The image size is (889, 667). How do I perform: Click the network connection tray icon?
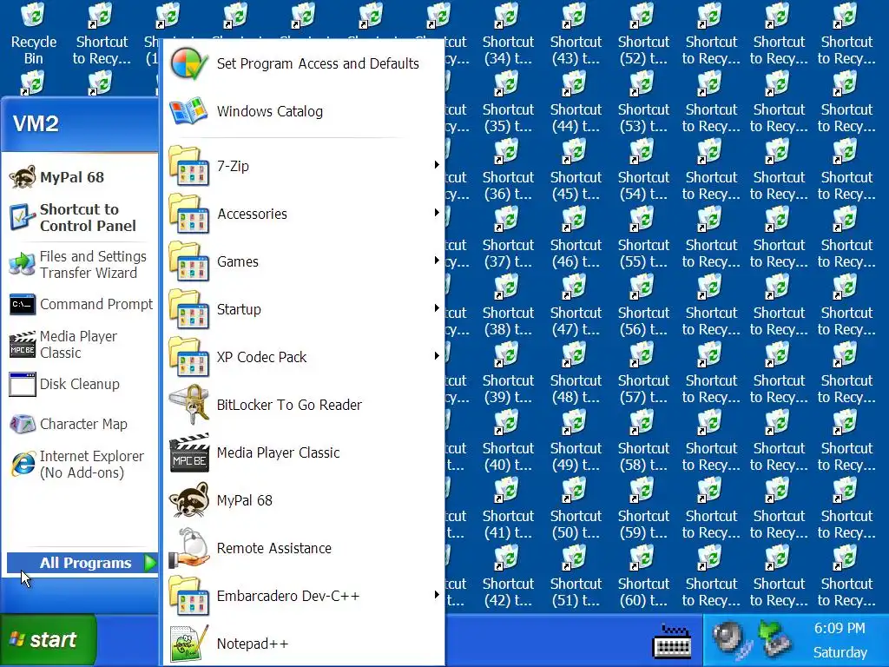click(775, 637)
